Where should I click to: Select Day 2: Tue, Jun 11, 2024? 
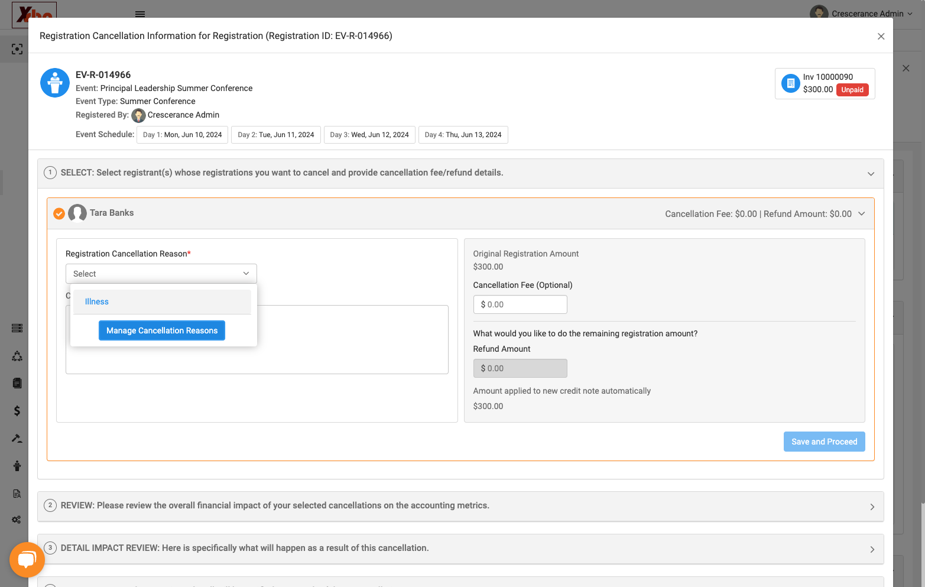pyautogui.click(x=276, y=135)
